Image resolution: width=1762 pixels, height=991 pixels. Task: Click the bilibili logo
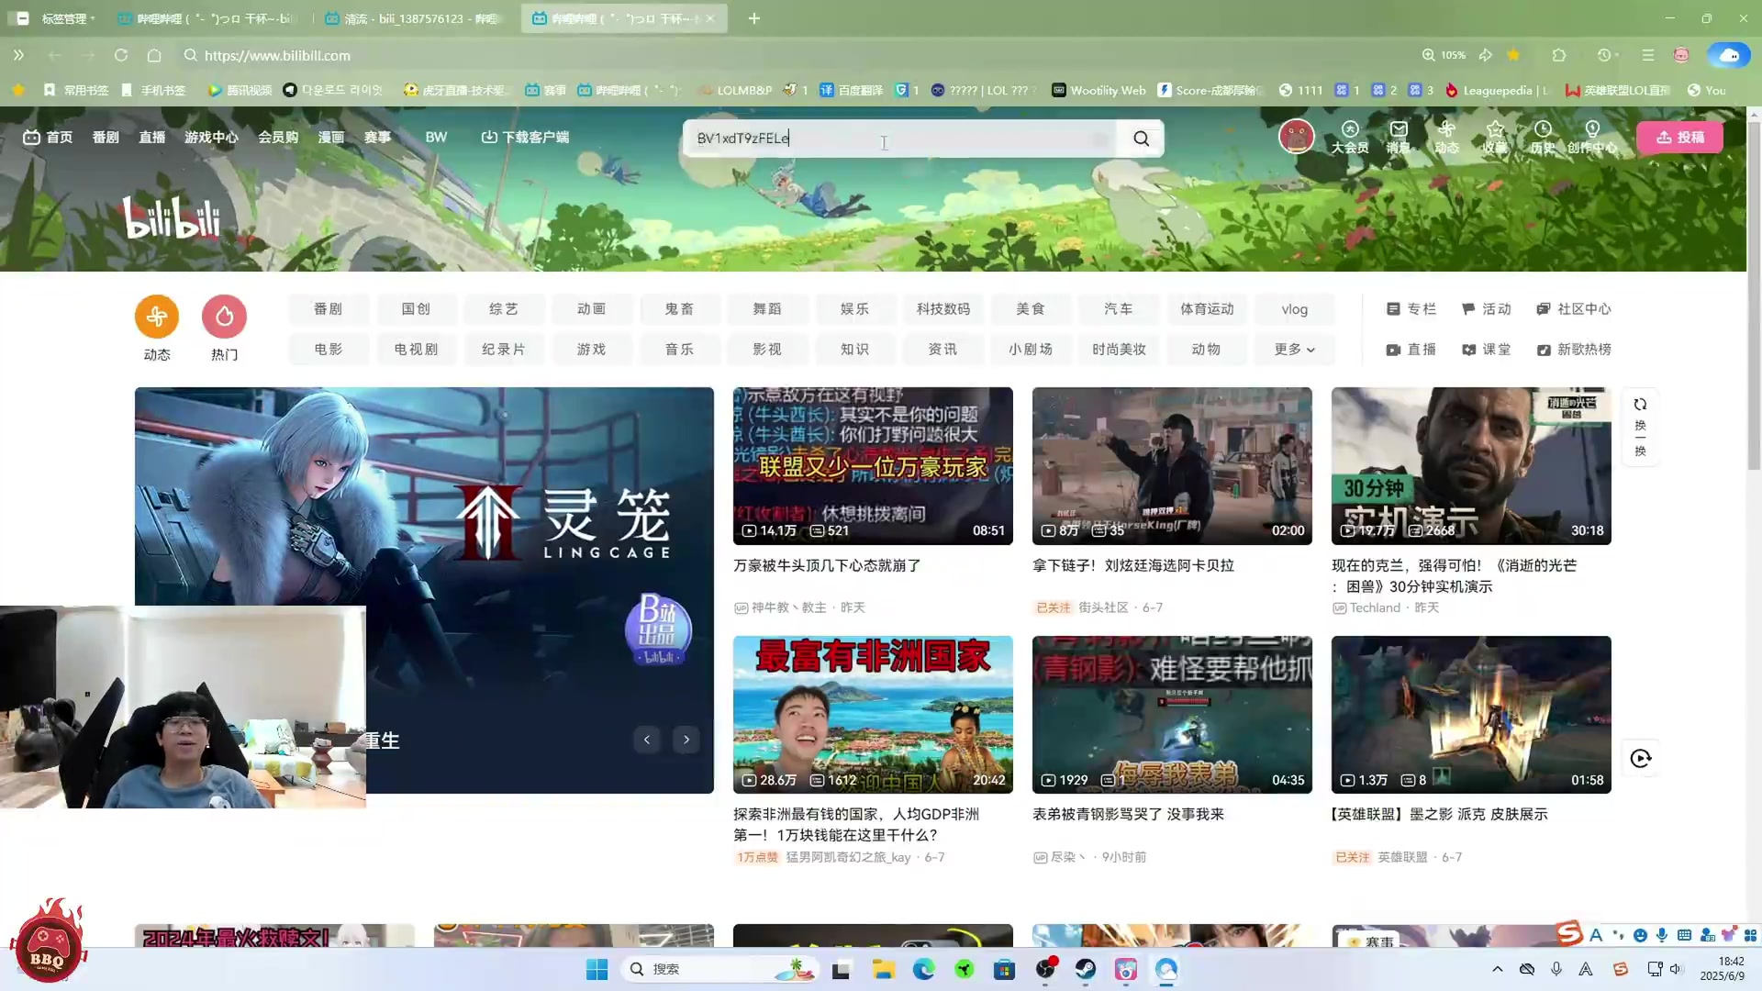[171, 217]
